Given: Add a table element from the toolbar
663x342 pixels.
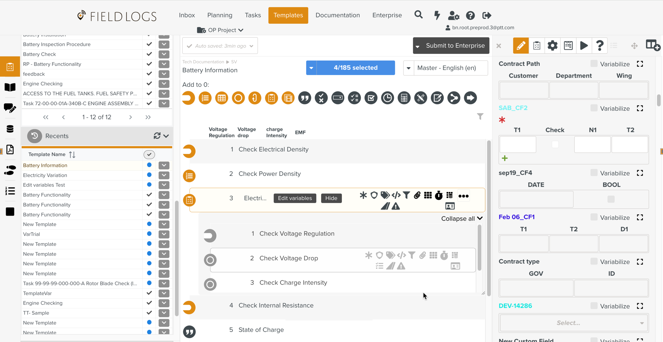Looking at the screenshot, I should point(221,98).
